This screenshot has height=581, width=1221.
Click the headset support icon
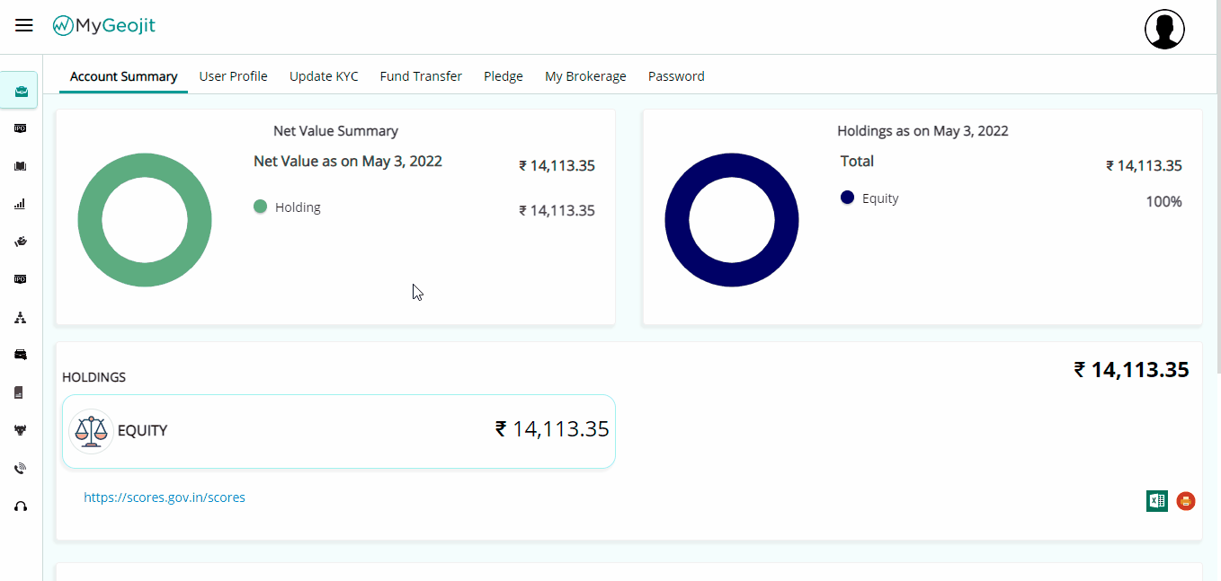pyautogui.click(x=20, y=506)
